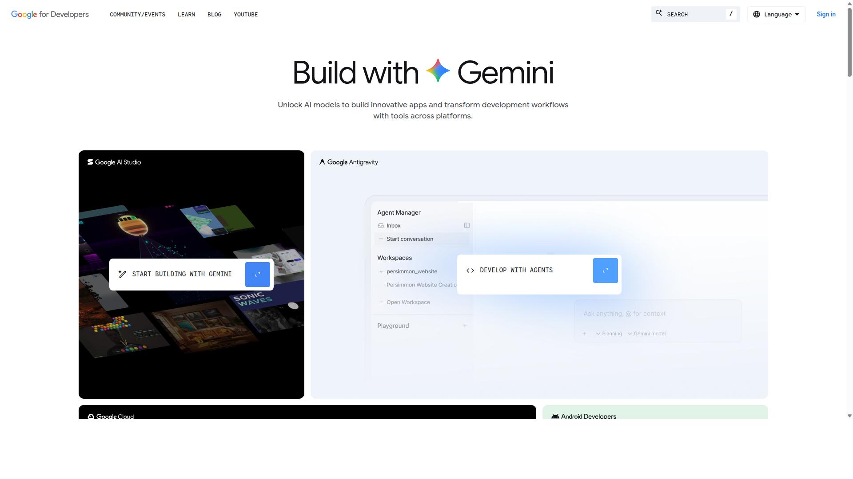Click the Google Cloud logo
The height and width of the screenshot is (479, 853).
pos(111,416)
